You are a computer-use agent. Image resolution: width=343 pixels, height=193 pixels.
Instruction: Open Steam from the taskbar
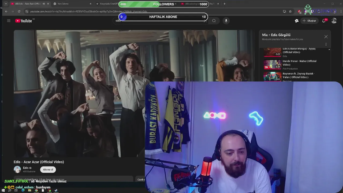point(56,190)
